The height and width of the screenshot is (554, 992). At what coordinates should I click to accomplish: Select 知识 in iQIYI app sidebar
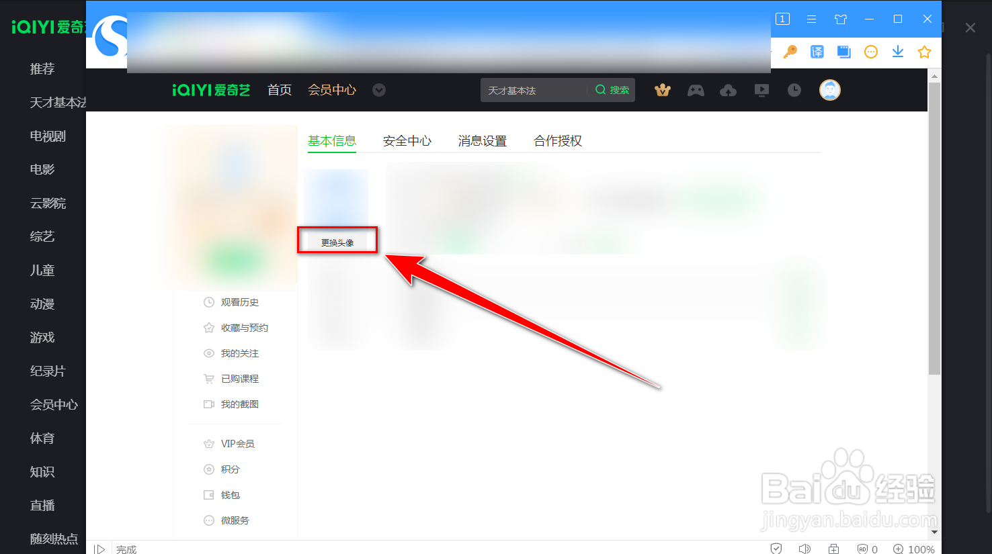(42, 472)
